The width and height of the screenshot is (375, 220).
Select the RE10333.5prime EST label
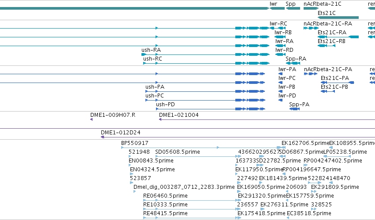pyautogui.click(x=166, y=205)
